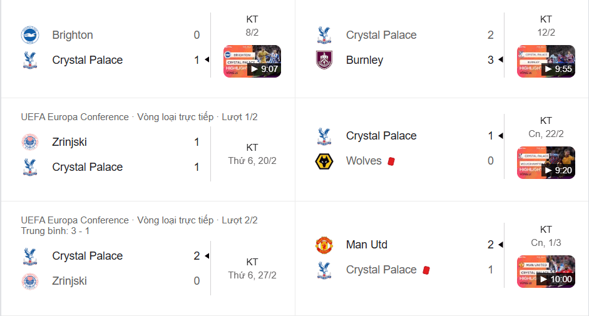Click the Burnley club crest icon

[324, 60]
